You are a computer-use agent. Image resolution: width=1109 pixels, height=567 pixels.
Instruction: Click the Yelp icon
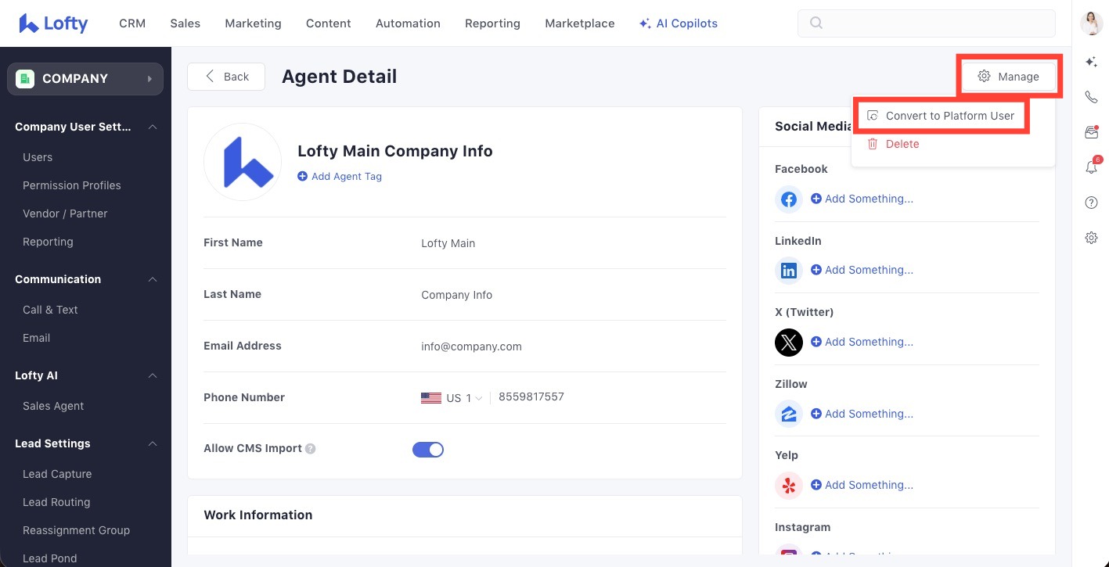point(789,486)
